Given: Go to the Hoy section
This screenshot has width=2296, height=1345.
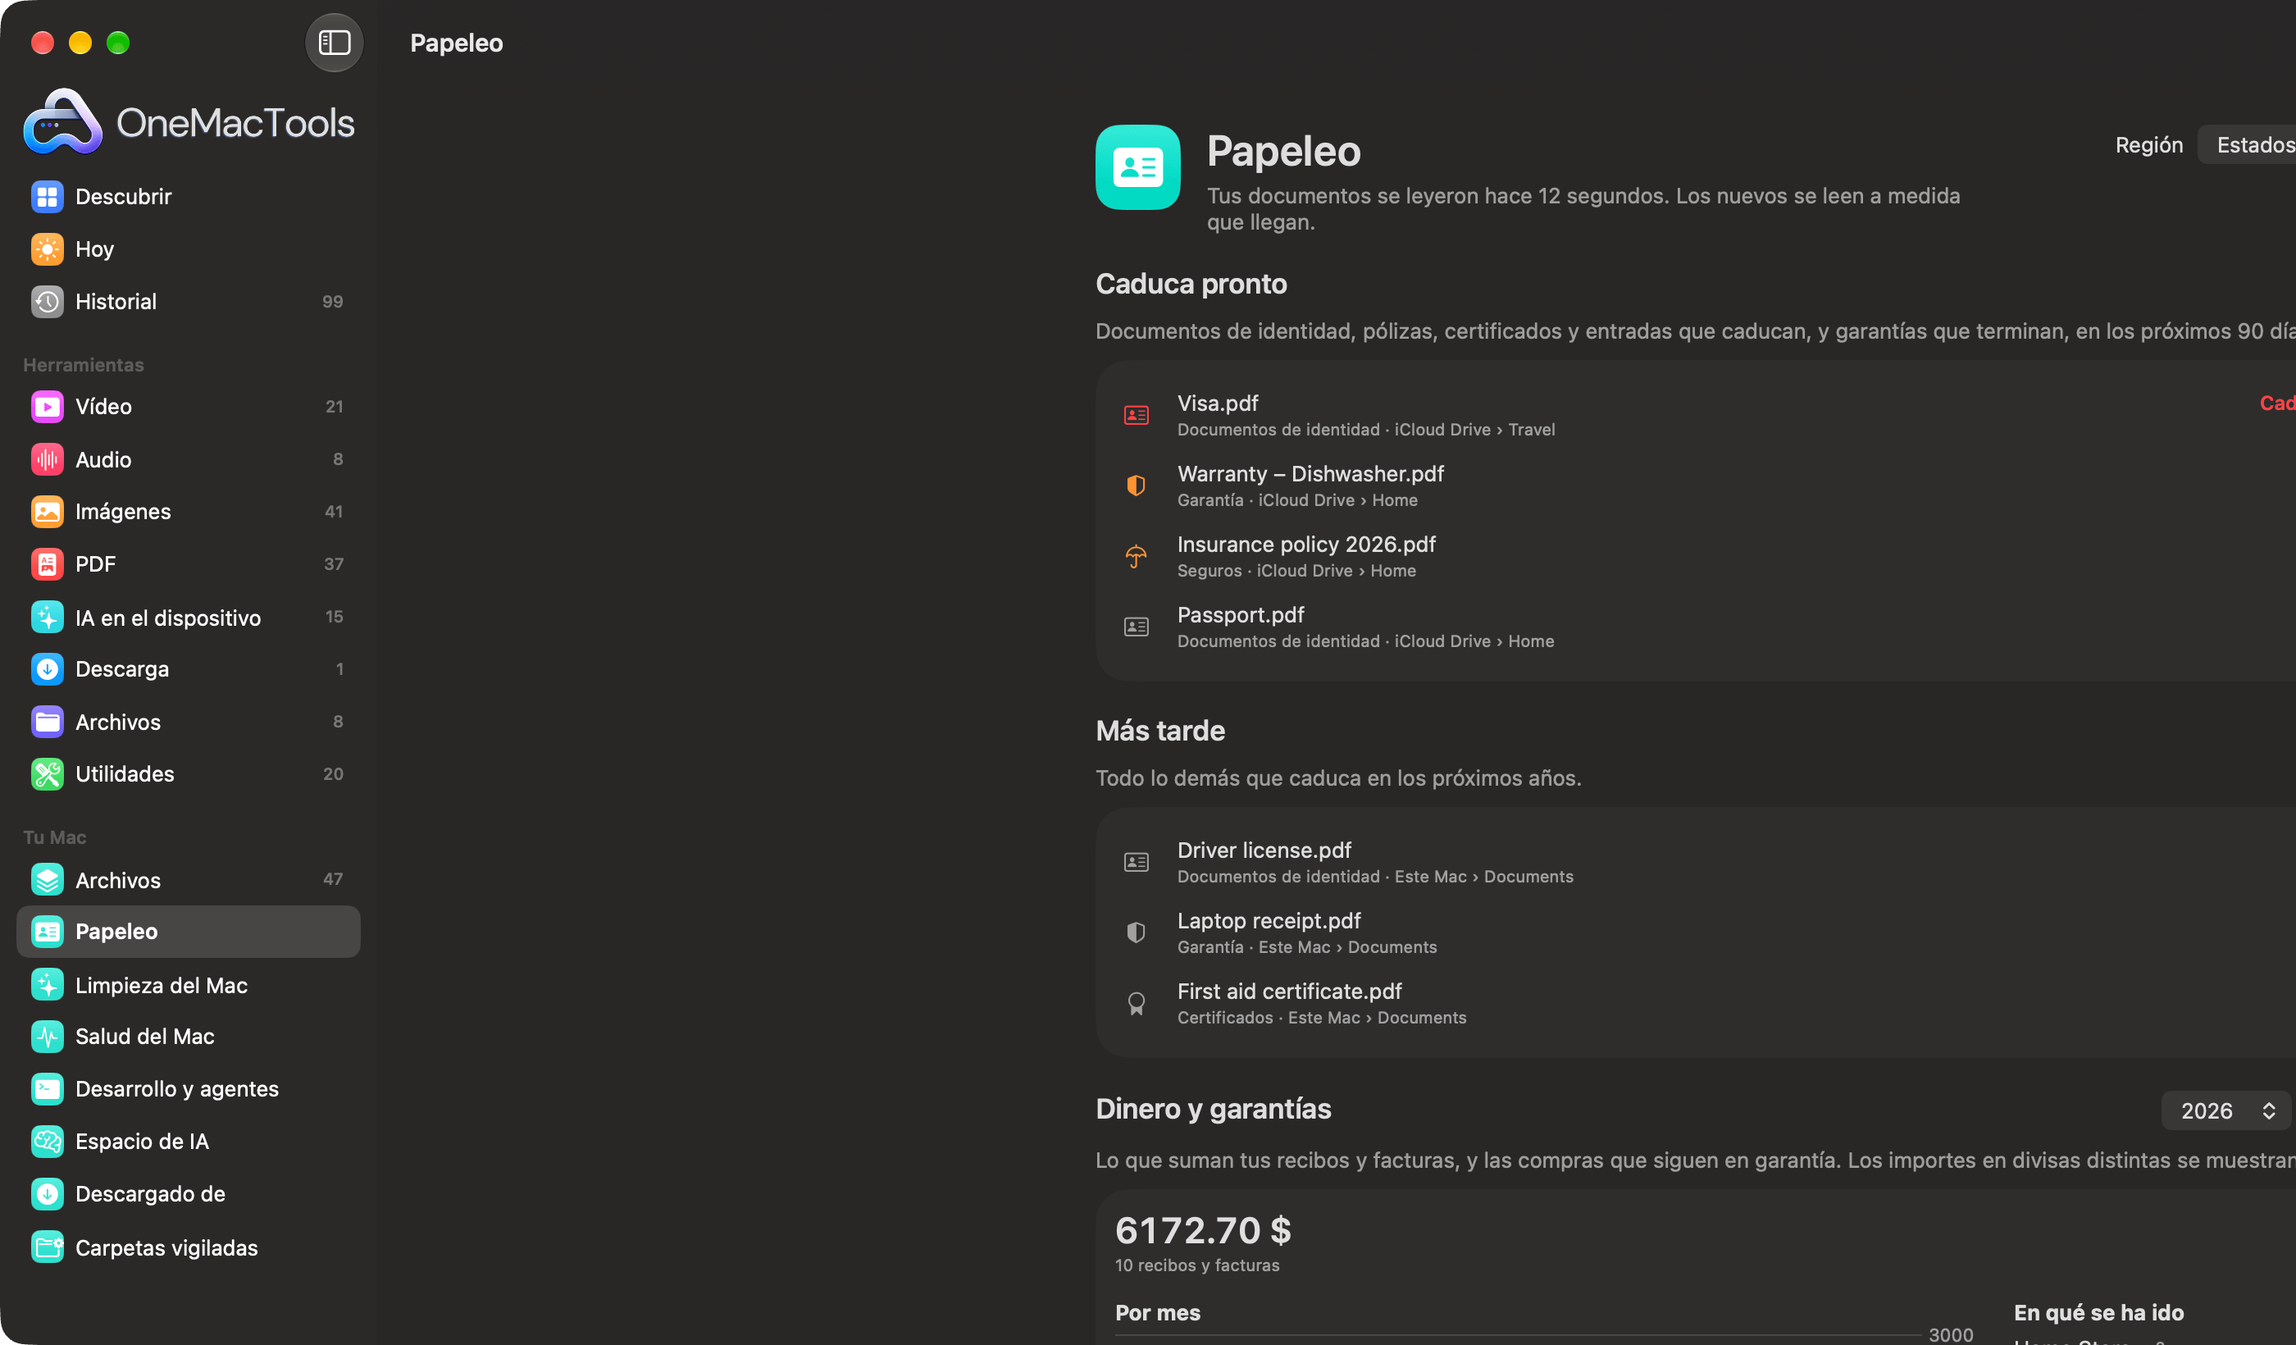Looking at the screenshot, I should 188,249.
